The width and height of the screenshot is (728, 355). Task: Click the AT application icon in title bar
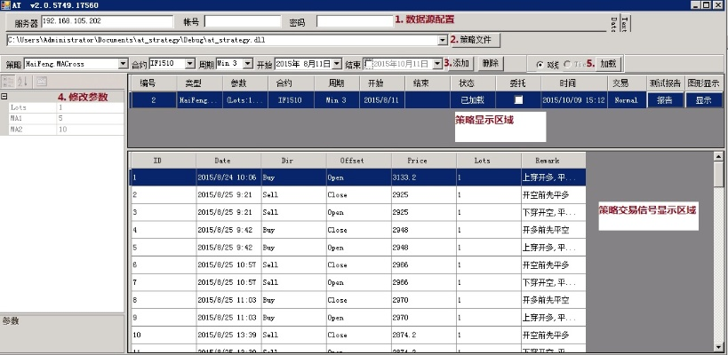coord(7,5)
